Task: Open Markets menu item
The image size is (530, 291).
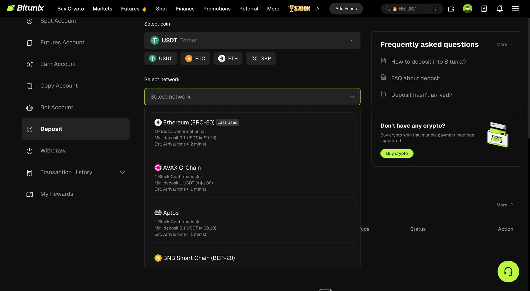Action: 102,9
